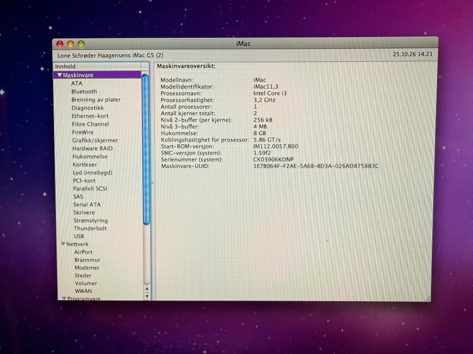473x354 pixels.
Task: Select Skrivere in the sidebar
Action: (84, 212)
